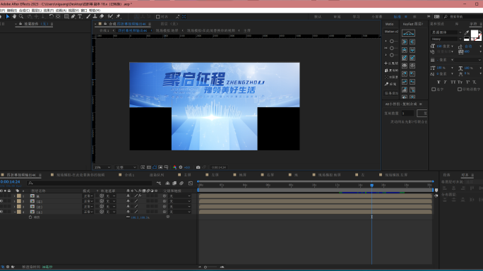Select the Rotation tool
This screenshot has height=271, width=483.
click(51, 17)
